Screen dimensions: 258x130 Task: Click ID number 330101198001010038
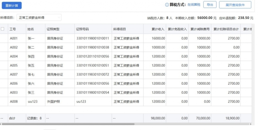coord(93,47)
